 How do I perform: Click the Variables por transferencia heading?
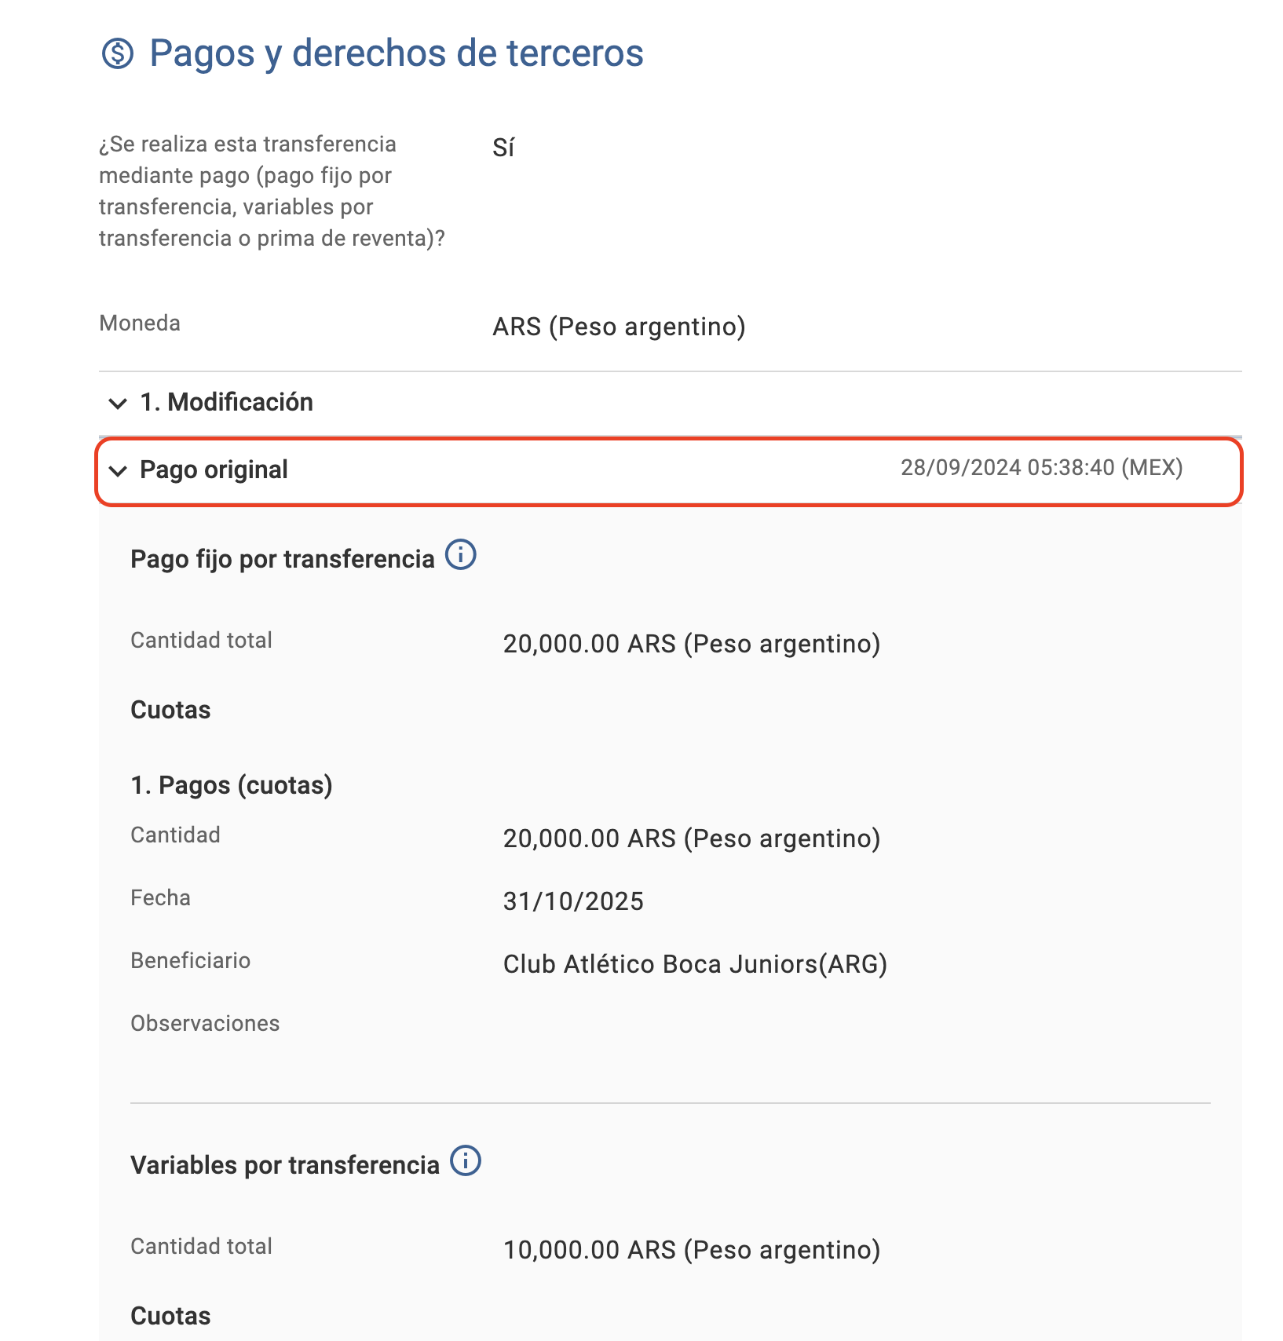(x=285, y=1165)
